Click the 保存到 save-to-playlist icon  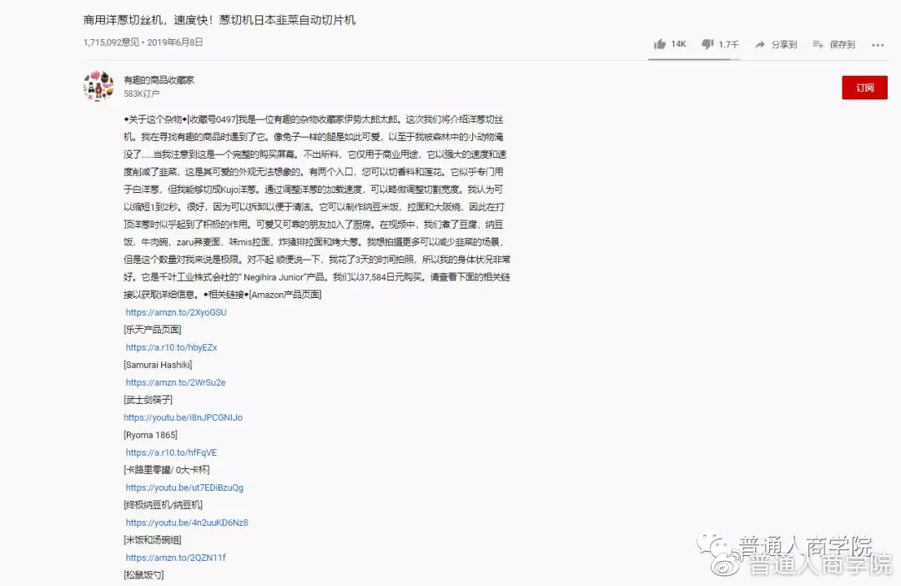[816, 45]
